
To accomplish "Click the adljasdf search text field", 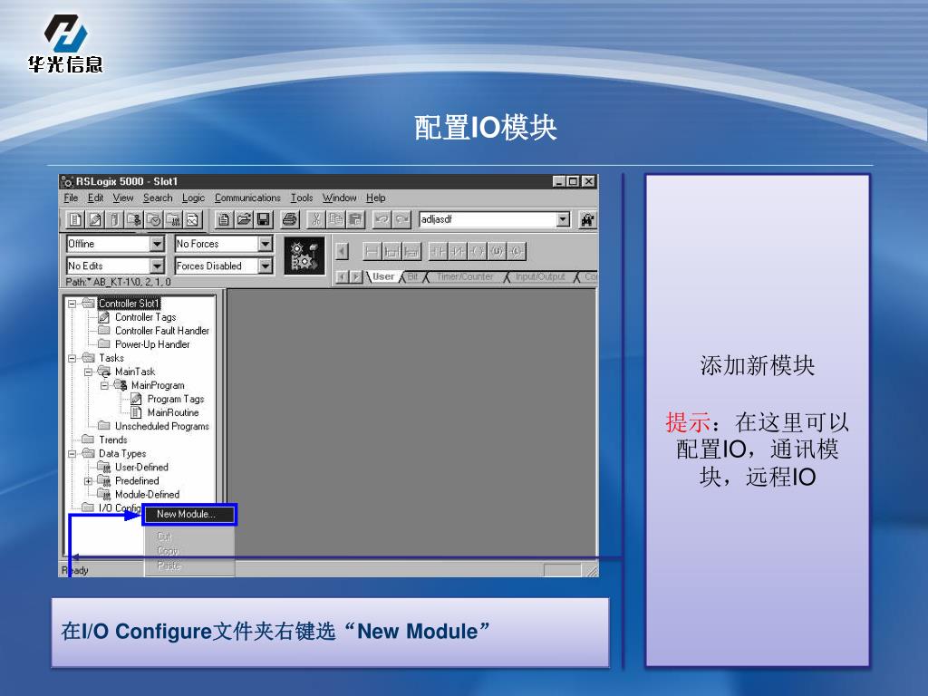I will 488,219.
